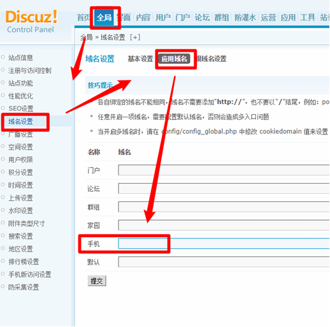Select 域名设置 in the left sidebar
Image resolution: width=330 pixels, height=327 pixels.
pyautogui.click(x=20, y=122)
